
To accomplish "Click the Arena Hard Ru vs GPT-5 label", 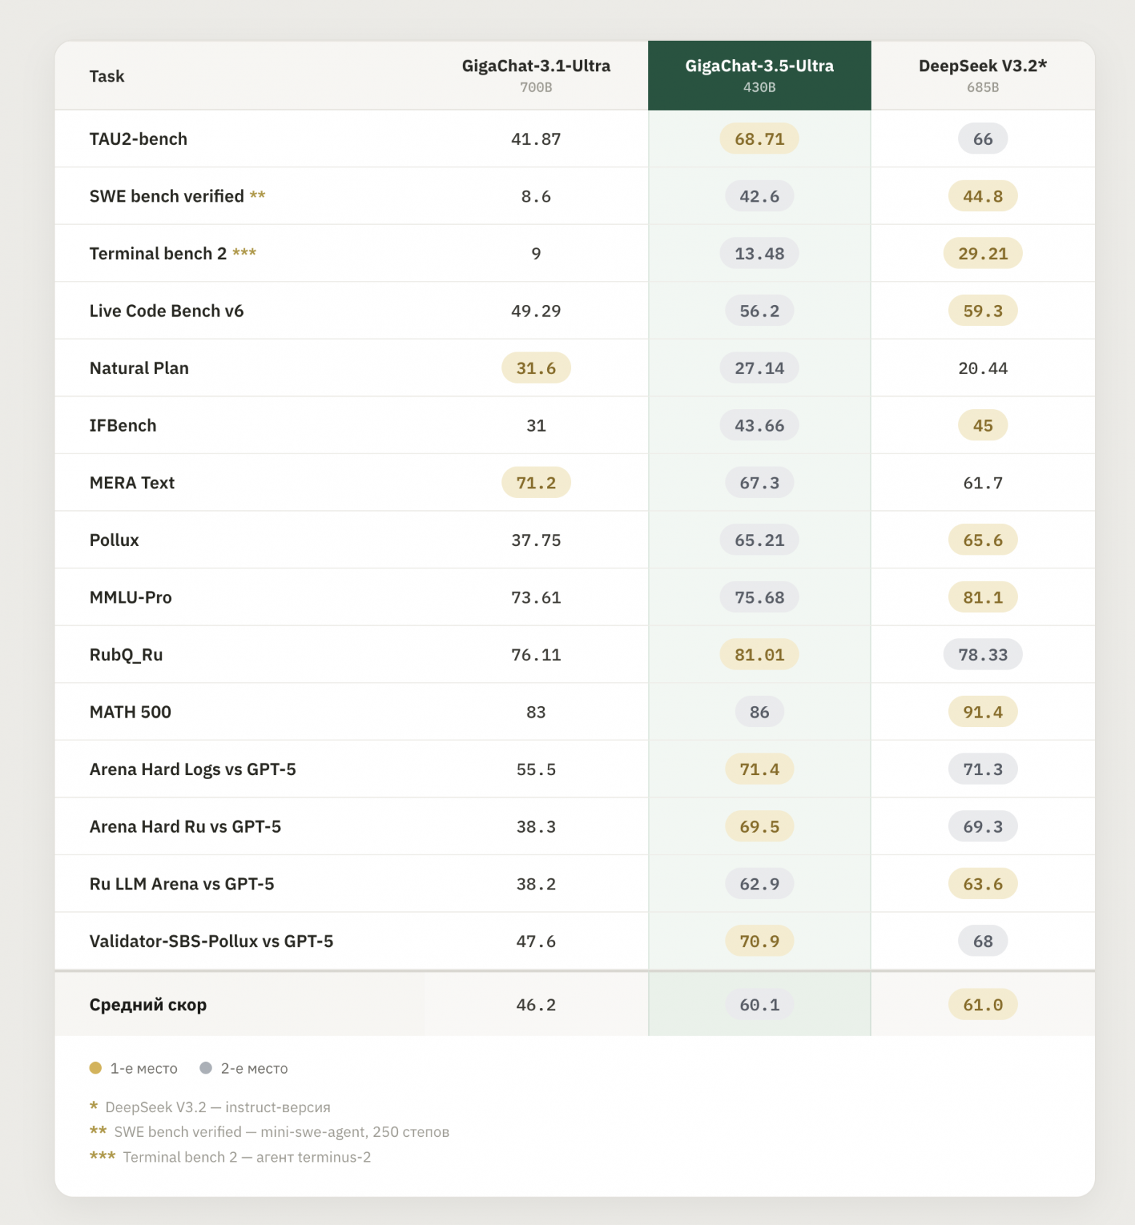I will (185, 827).
